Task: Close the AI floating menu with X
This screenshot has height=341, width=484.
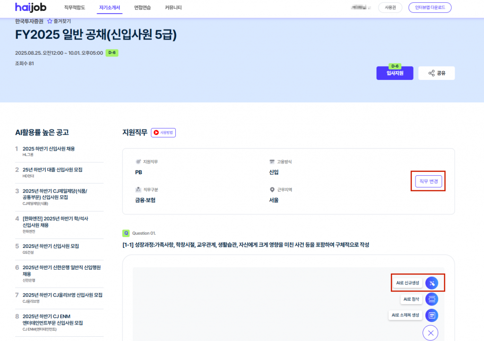Action: [x=430, y=332]
